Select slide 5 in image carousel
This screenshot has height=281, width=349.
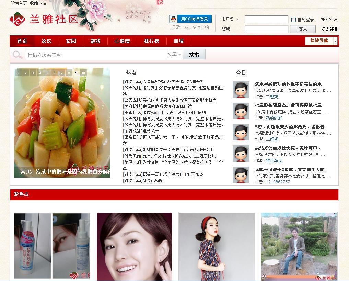coord(47,73)
